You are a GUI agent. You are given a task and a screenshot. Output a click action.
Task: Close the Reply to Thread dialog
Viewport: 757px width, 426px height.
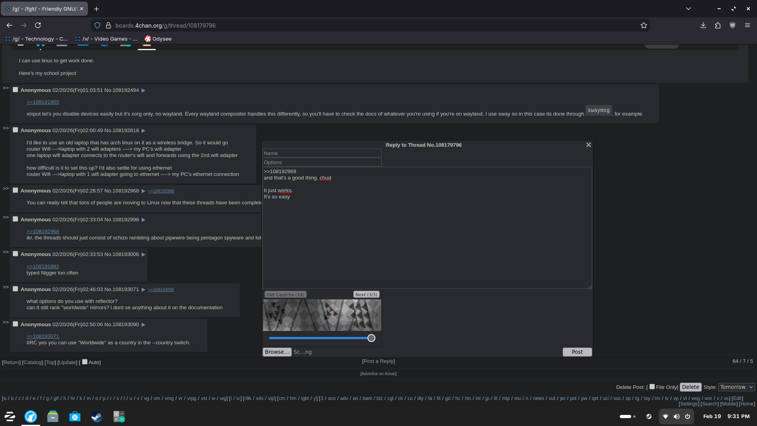[x=588, y=145]
